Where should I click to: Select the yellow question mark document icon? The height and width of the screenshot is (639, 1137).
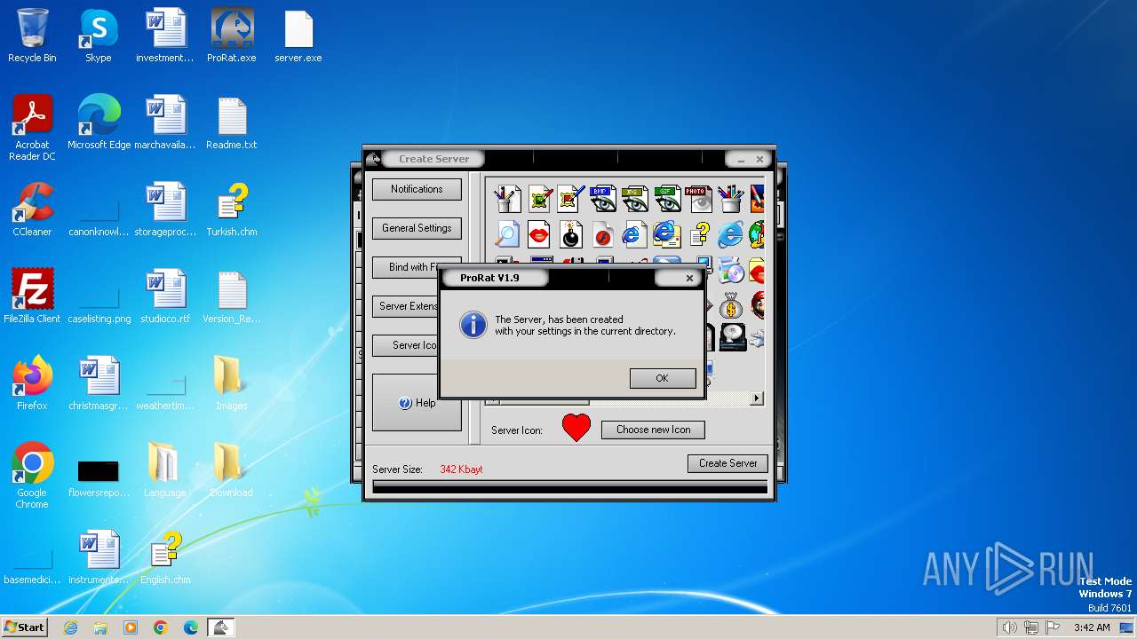(x=699, y=234)
